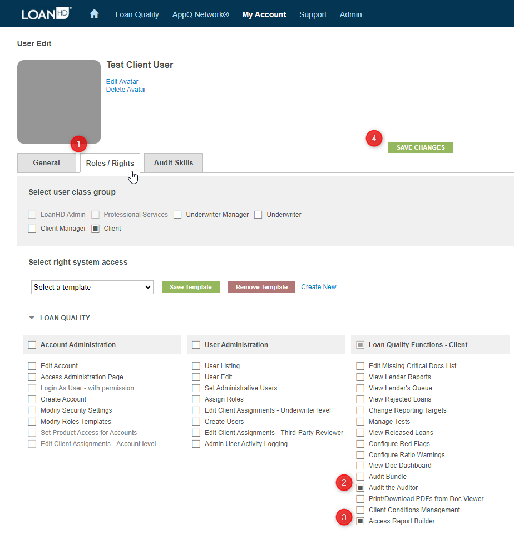Click the Delete Avatar link
Screen dimensions: 514x554
126,90
